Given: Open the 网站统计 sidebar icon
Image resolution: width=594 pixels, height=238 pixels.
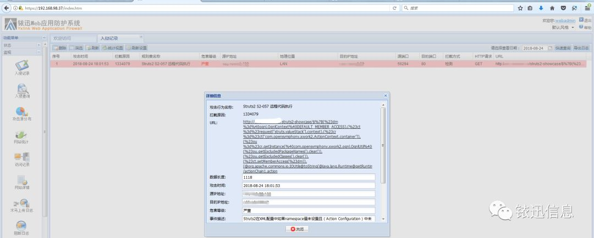Looking at the screenshot, I should [21, 134].
